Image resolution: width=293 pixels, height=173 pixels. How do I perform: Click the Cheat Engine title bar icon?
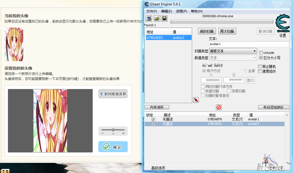[147, 4]
